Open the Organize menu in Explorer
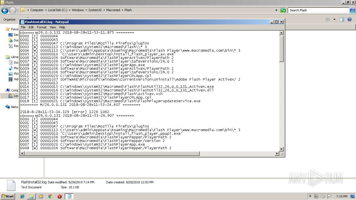 pyautogui.click(x=9, y=19)
